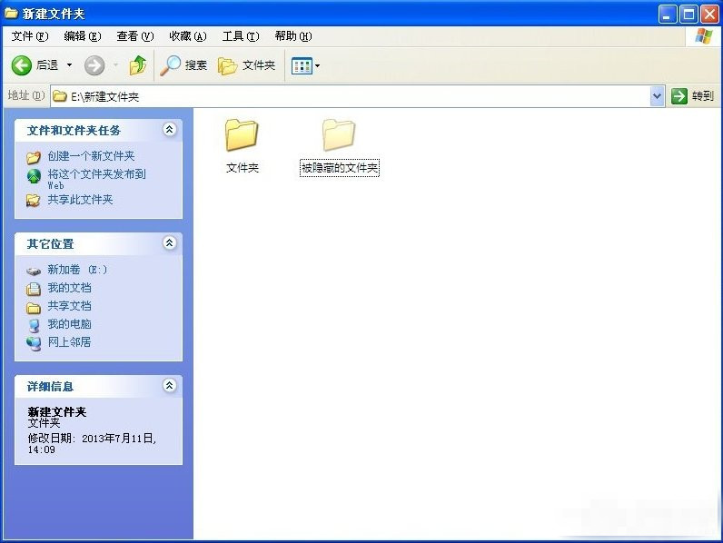Click the Up one level folder icon

pos(138,65)
